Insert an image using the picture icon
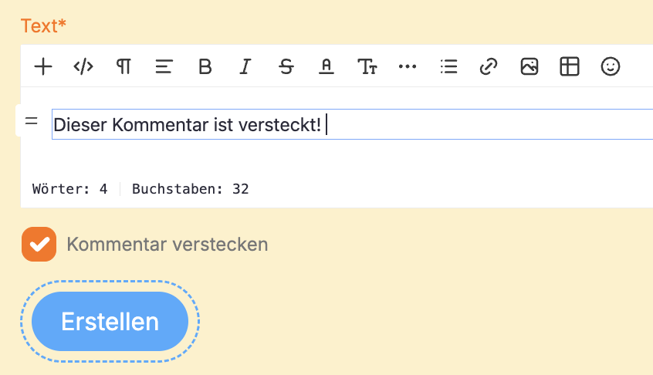Viewport: 653px width, 375px height. point(529,67)
